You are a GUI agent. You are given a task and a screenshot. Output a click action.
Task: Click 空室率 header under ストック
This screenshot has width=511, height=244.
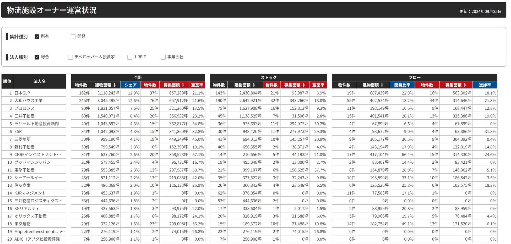point(318,85)
